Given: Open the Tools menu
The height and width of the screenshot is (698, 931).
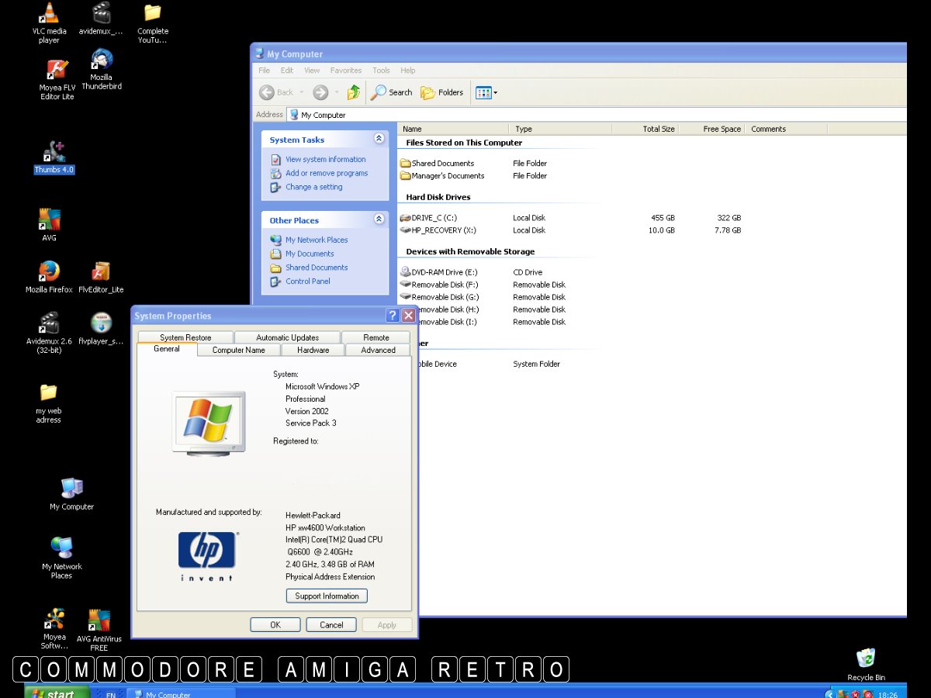Looking at the screenshot, I should (x=381, y=71).
